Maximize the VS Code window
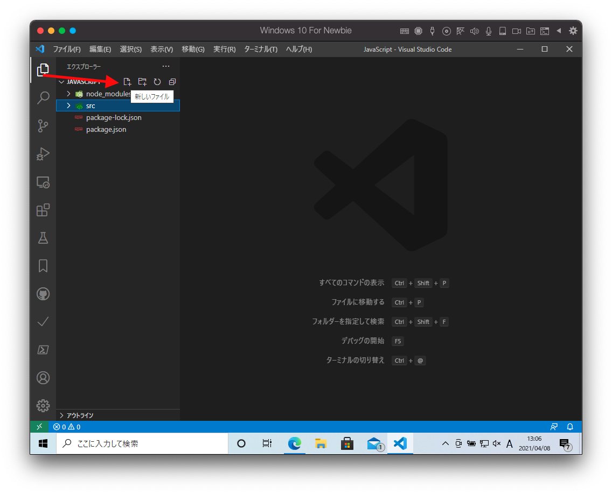Screen dimensions: 612x494 (545, 49)
